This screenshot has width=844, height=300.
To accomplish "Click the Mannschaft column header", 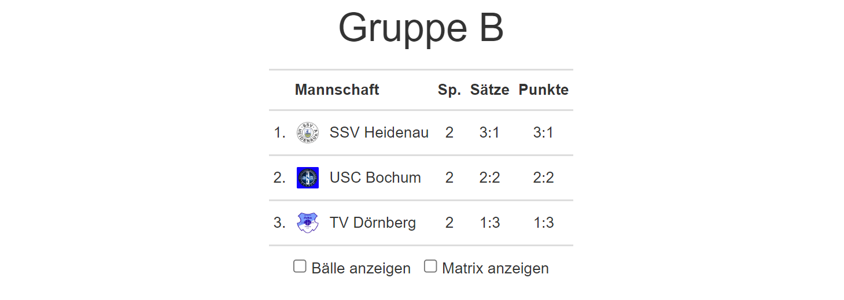I will coord(337,90).
